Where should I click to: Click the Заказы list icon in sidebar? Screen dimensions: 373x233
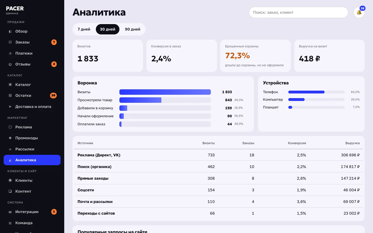click(x=10, y=42)
